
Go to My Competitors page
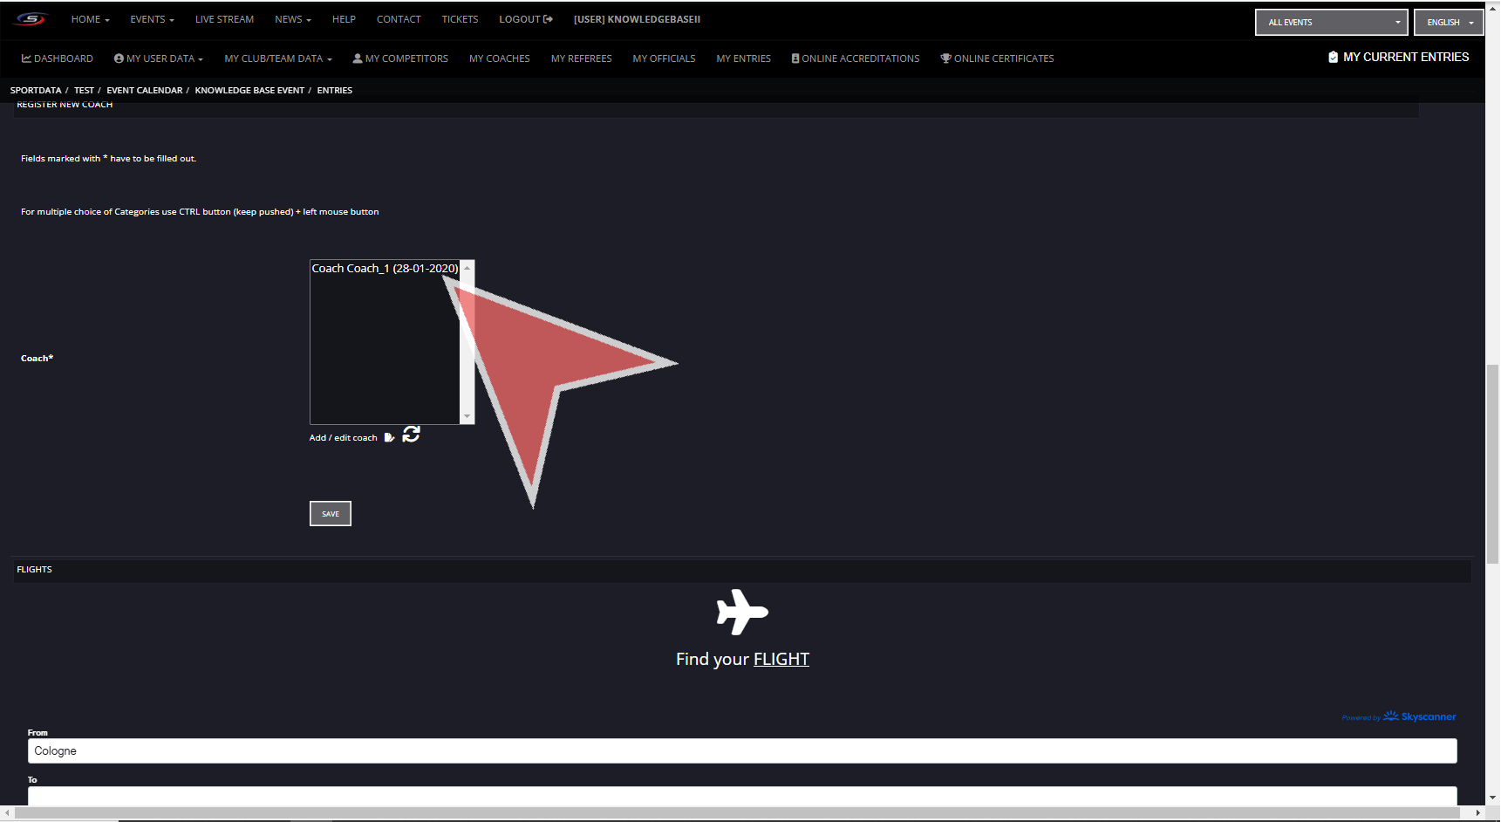point(400,58)
